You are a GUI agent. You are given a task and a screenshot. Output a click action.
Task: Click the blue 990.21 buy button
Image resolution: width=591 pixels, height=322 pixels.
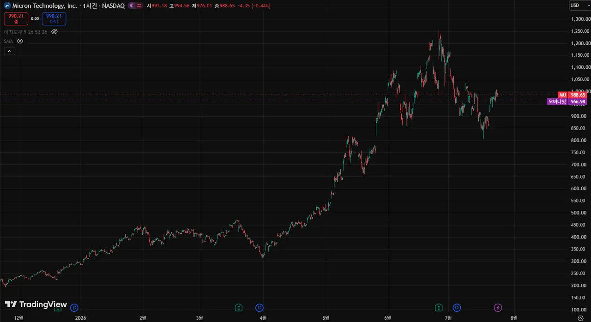54,18
